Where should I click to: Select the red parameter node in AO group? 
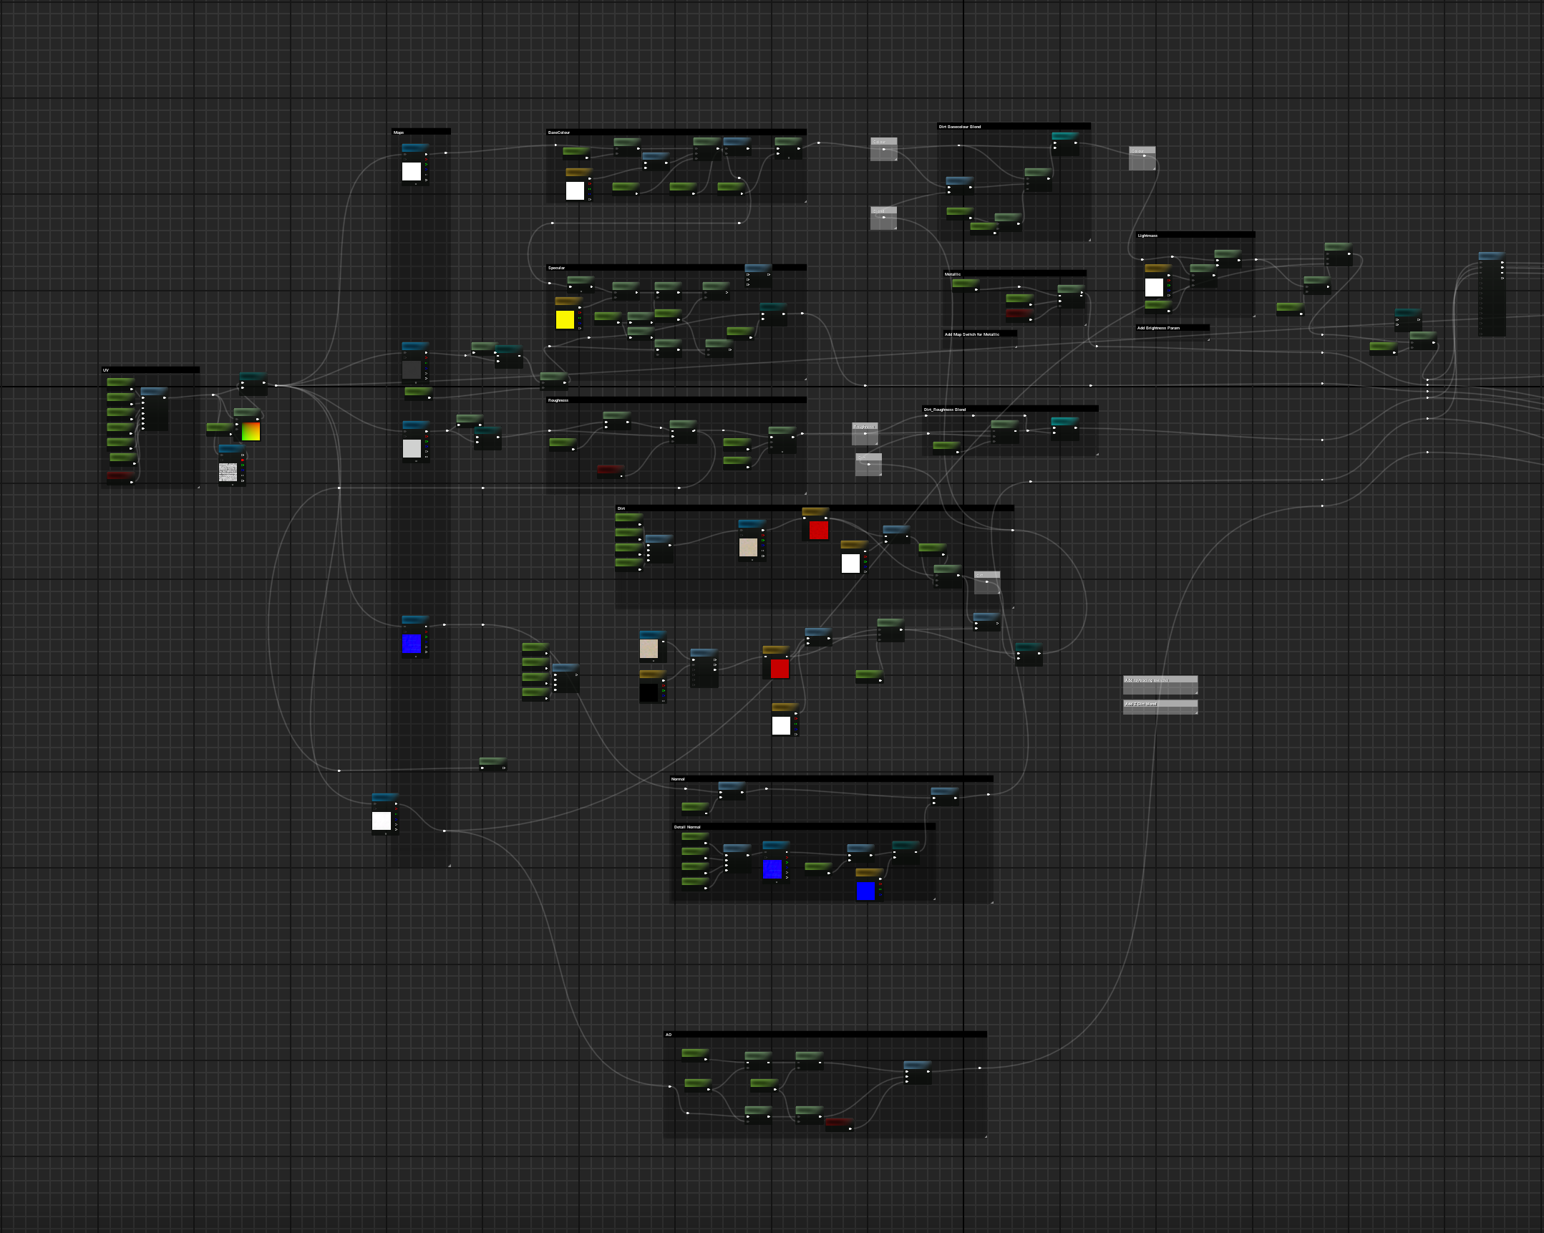(837, 1122)
